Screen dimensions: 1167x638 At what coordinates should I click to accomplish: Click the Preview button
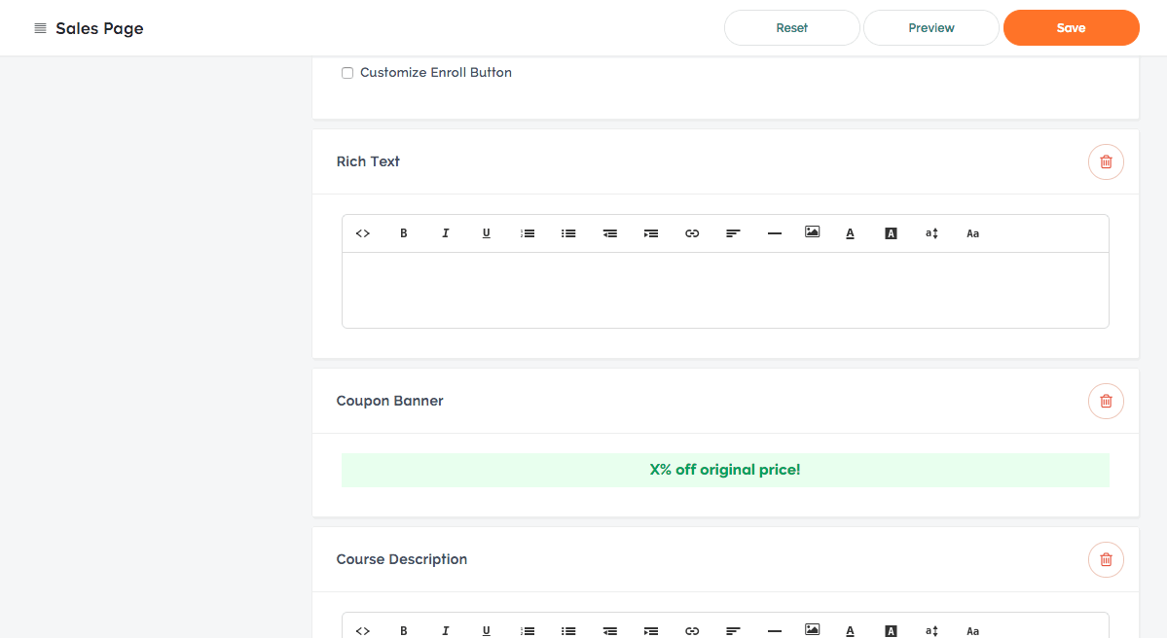[930, 28]
